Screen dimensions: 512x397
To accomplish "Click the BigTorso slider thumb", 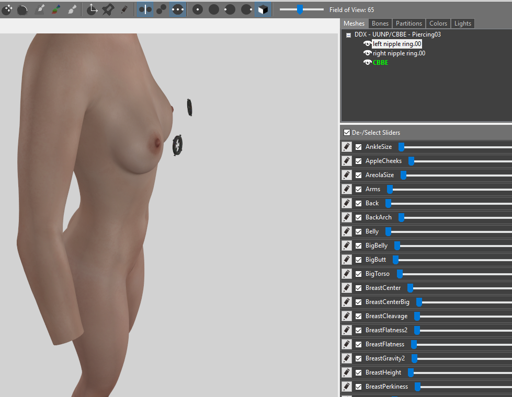I will click(x=400, y=274).
